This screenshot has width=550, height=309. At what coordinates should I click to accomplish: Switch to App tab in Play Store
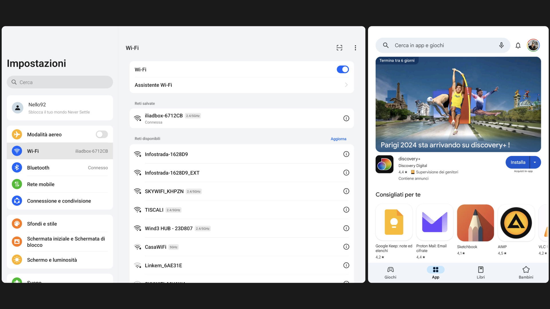point(435,273)
